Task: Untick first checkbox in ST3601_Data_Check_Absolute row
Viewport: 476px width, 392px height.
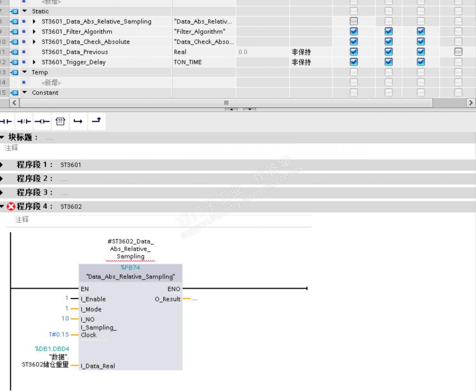Action: coord(354,42)
